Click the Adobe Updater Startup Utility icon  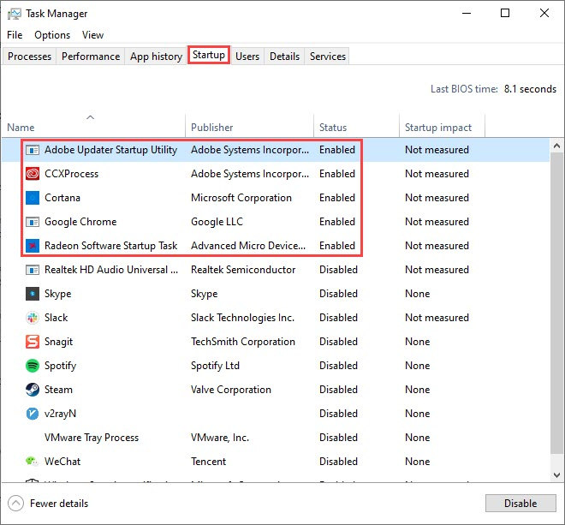pyautogui.click(x=33, y=150)
